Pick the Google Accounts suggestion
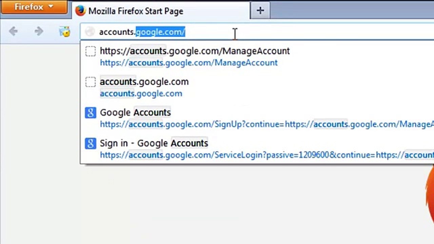Screen dimensions: 434x244 point(257,118)
